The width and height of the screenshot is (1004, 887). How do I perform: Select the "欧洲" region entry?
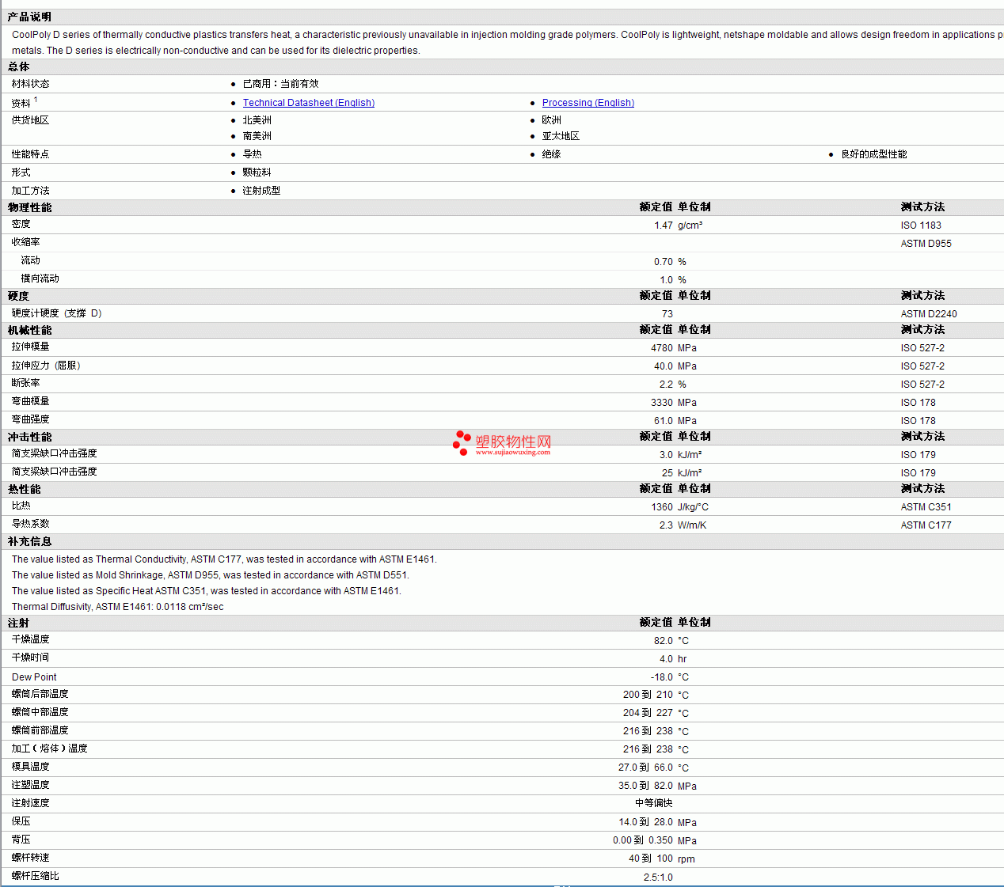click(x=552, y=120)
